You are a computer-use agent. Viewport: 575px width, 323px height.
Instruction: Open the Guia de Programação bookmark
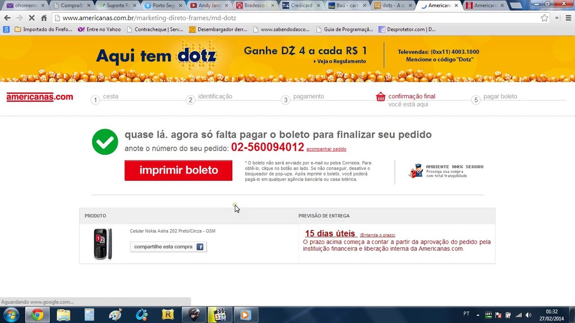[x=344, y=30]
